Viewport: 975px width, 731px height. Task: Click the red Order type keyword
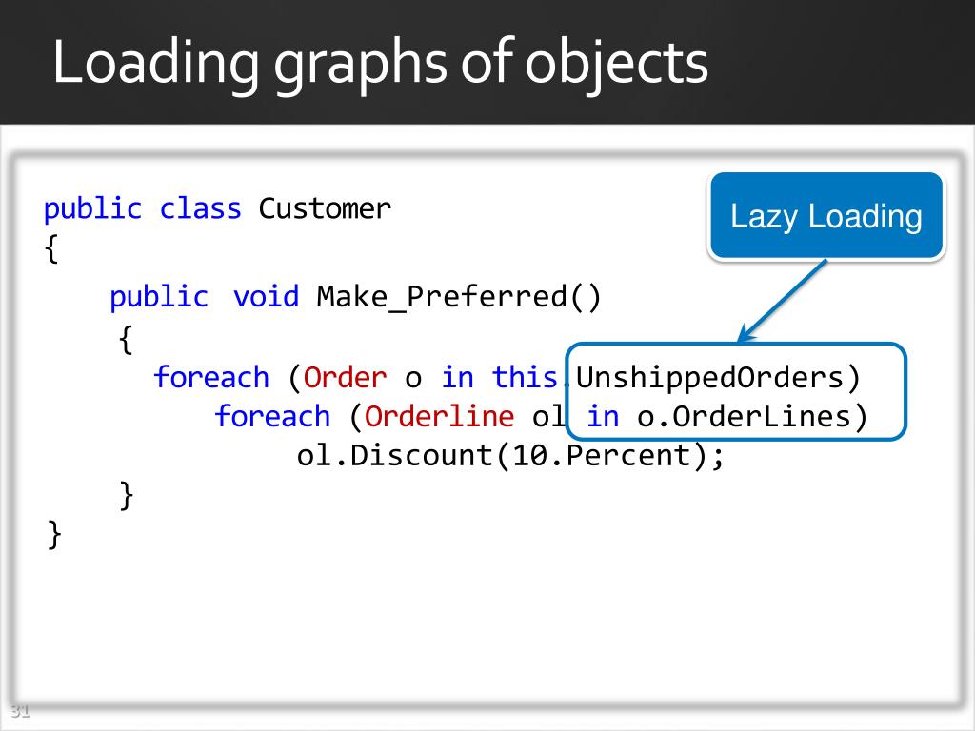(x=345, y=377)
